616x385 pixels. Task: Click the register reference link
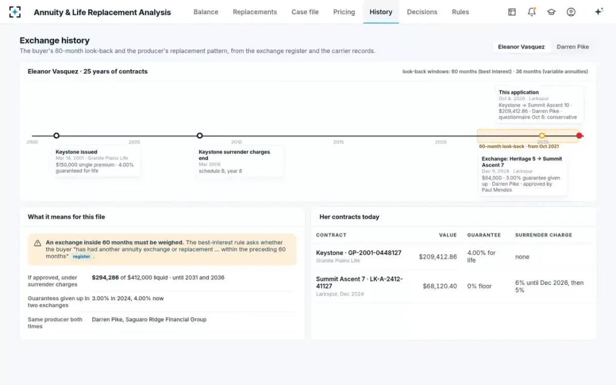[82, 256]
